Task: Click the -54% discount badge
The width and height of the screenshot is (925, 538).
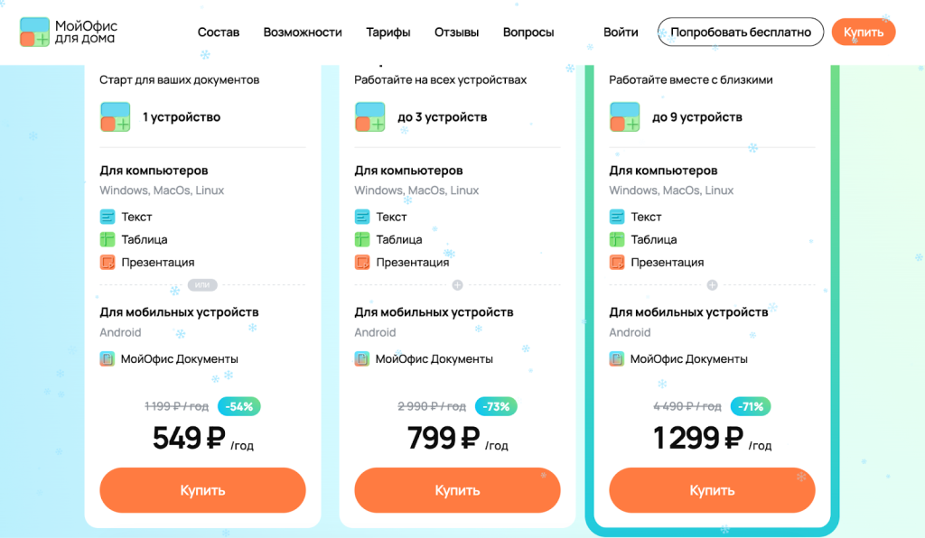Action: click(x=240, y=406)
